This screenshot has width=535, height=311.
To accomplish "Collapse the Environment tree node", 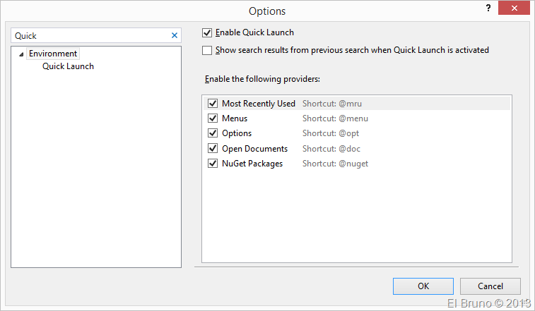I will [21, 54].
